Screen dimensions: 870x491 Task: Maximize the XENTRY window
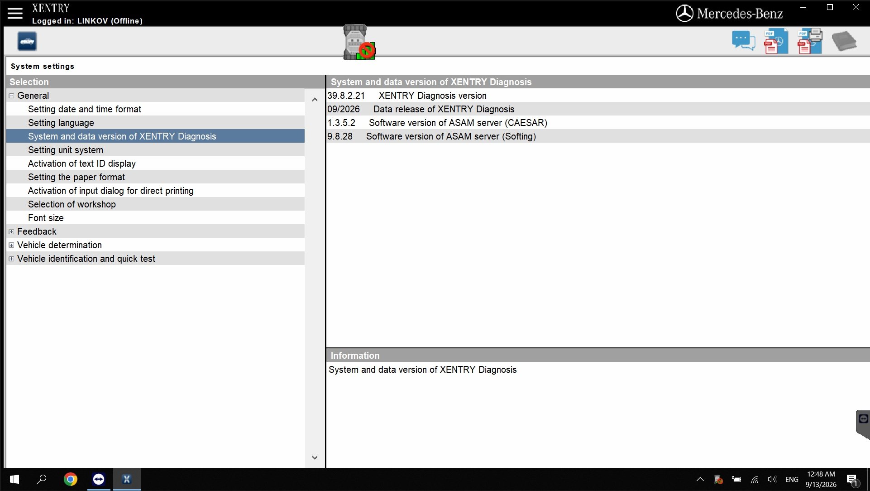830,7
